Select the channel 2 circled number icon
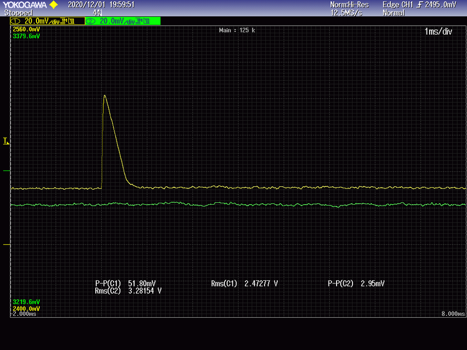 tap(91, 21)
